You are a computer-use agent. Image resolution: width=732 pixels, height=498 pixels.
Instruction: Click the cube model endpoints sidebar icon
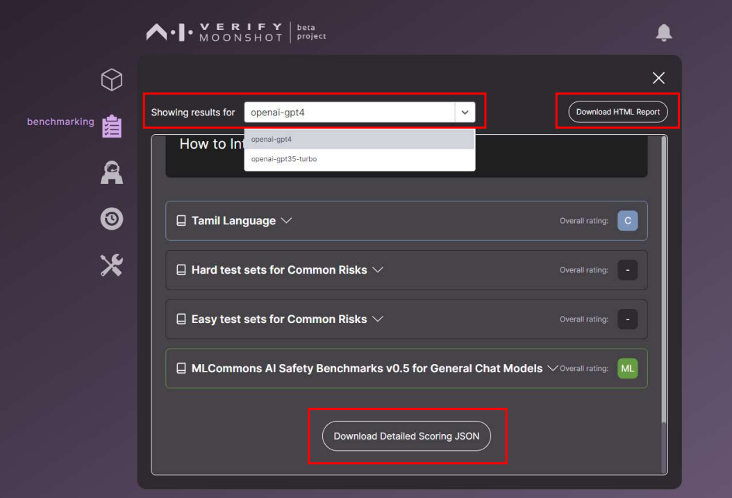[112, 80]
